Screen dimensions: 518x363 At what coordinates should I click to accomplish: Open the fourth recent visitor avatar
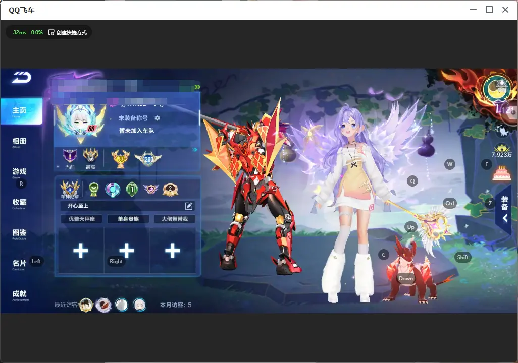[x=139, y=305]
